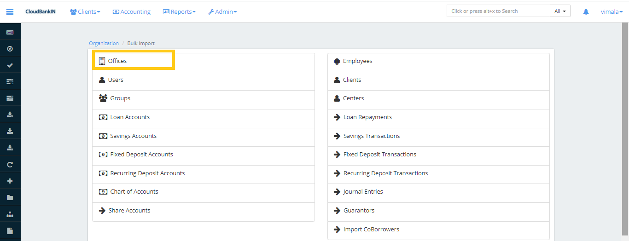Choose Import CoBorrowers option
This screenshot has height=241, width=629.
click(x=371, y=229)
